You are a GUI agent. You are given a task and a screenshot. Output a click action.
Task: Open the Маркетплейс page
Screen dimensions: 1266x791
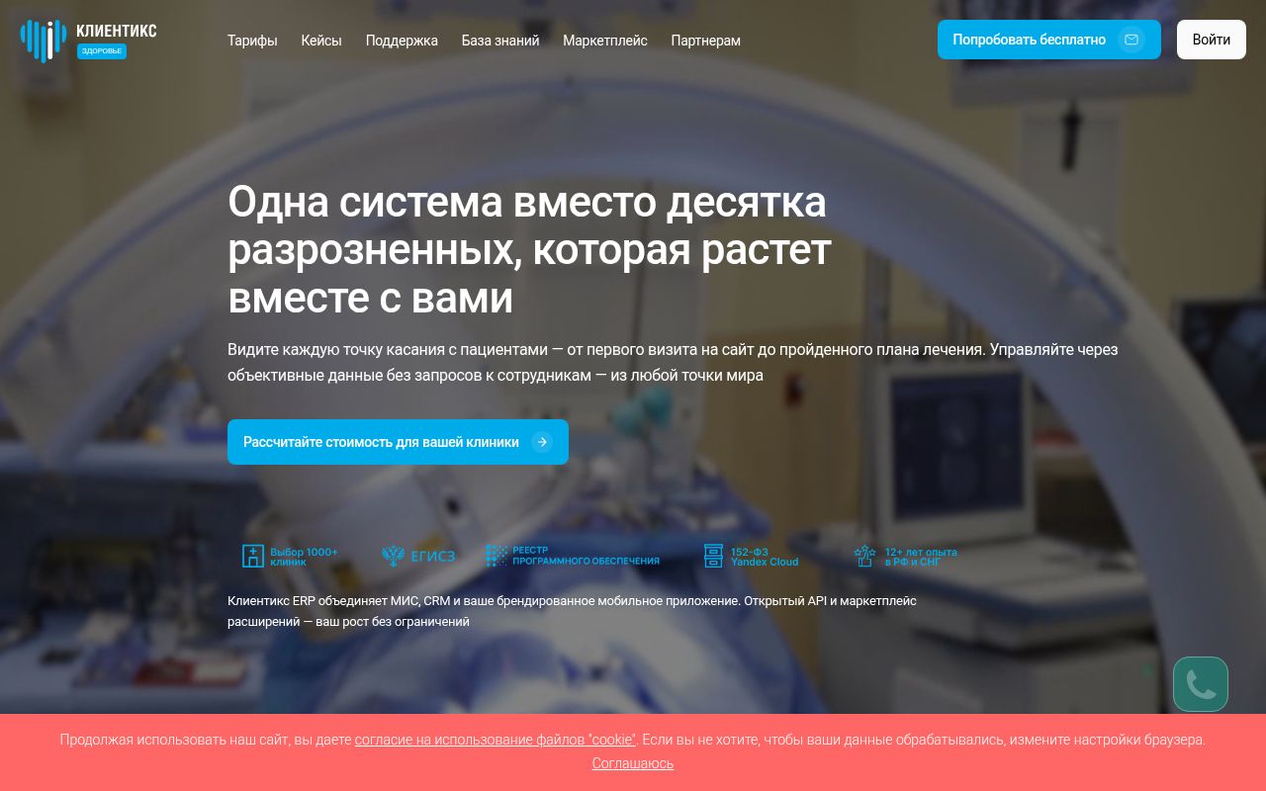point(605,41)
